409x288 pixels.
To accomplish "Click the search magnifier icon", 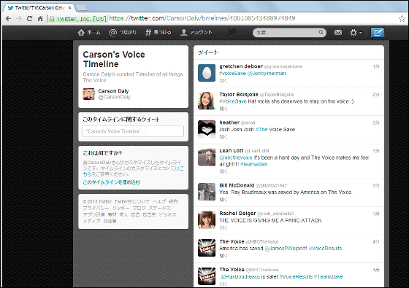I will click(x=321, y=32).
